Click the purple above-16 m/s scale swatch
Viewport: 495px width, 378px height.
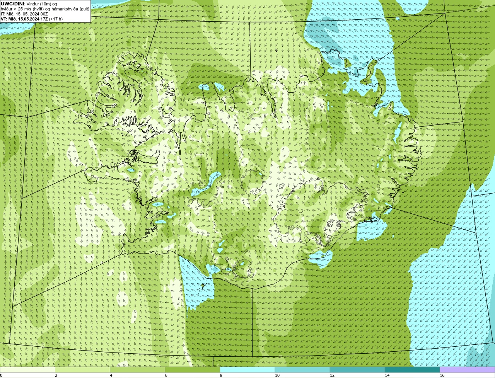(468, 369)
